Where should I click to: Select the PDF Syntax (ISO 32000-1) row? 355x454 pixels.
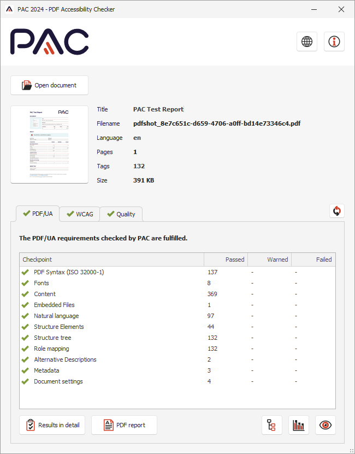177,272
